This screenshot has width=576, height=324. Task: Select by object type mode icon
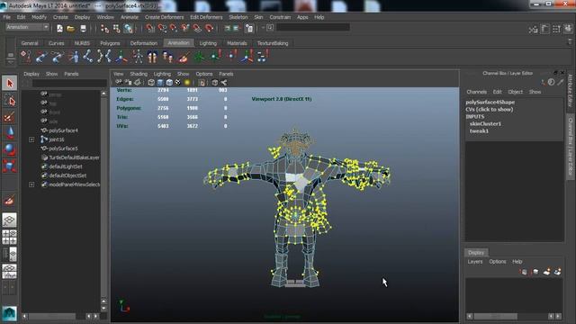[x=116, y=28]
